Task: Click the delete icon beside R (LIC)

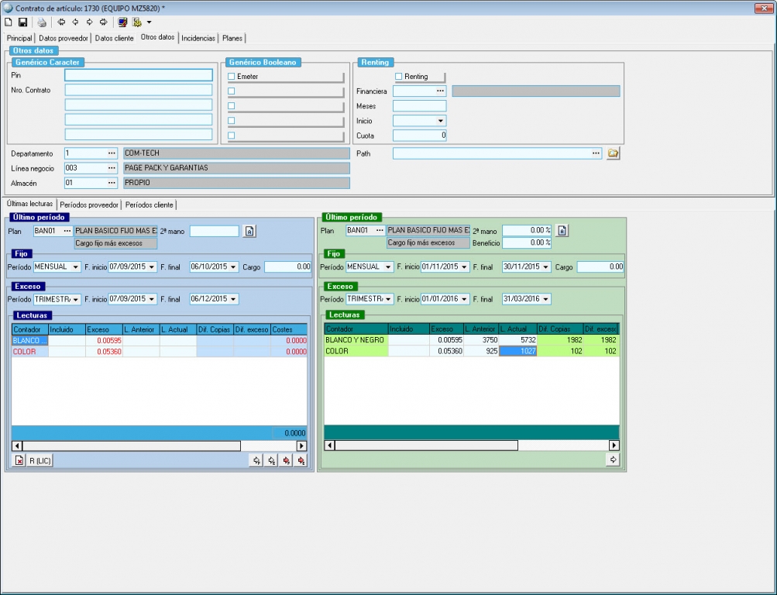Action: (x=19, y=460)
